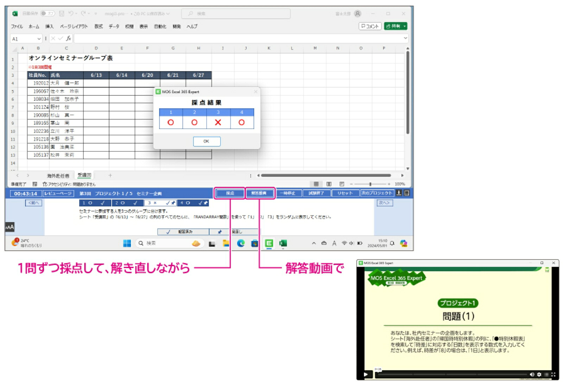Open video player settings gear icon
This screenshot has height=382, width=563.
[539, 374]
